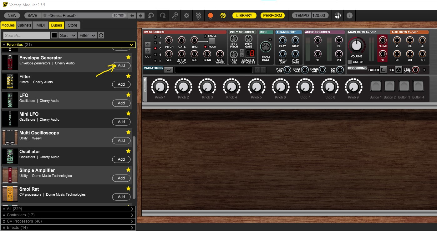Open the help question mark
Viewport: 437px width, 231px height.
[x=349, y=15]
